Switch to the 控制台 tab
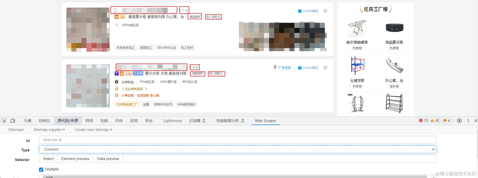Screen dimensions: 478x178 [x=44, y=121]
